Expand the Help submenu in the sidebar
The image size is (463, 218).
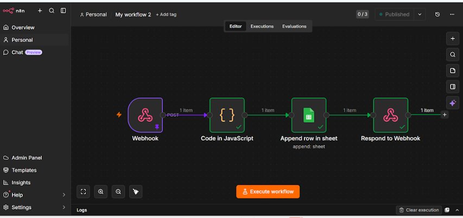[64, 195]
